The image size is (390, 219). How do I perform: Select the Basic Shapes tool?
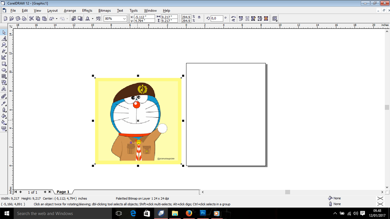pos(4,83)
